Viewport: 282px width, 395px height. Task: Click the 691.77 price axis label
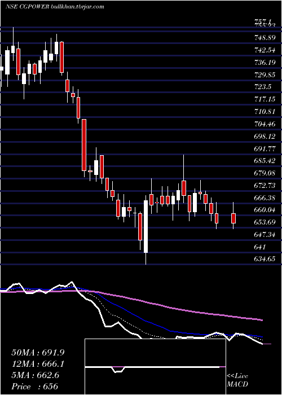(x=266, y=148)
